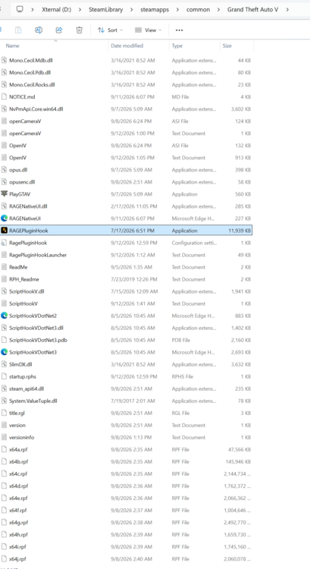Viewport: 310px width, 569px height.
Task: Click the Rename toolbar icon
Action: click(39, 30)
